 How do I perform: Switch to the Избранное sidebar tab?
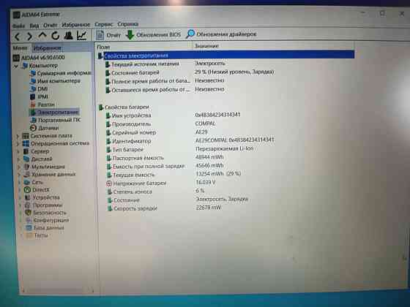pyautogui.click(x=48, y=48)
